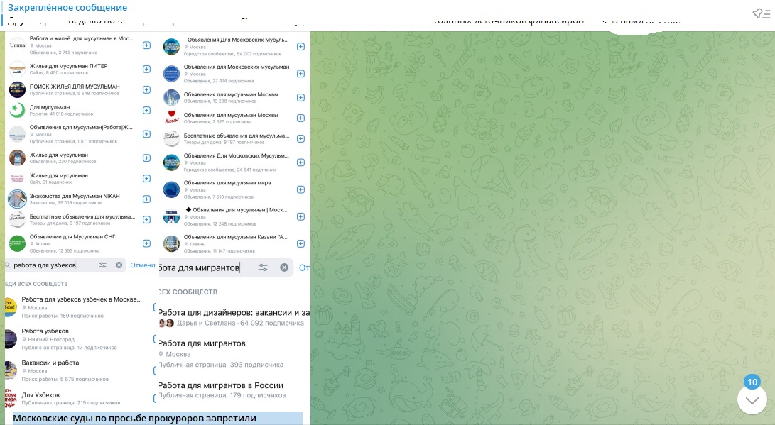Add community Объявления для мусульман мира

pyautogui.click(x=300, y=189)
